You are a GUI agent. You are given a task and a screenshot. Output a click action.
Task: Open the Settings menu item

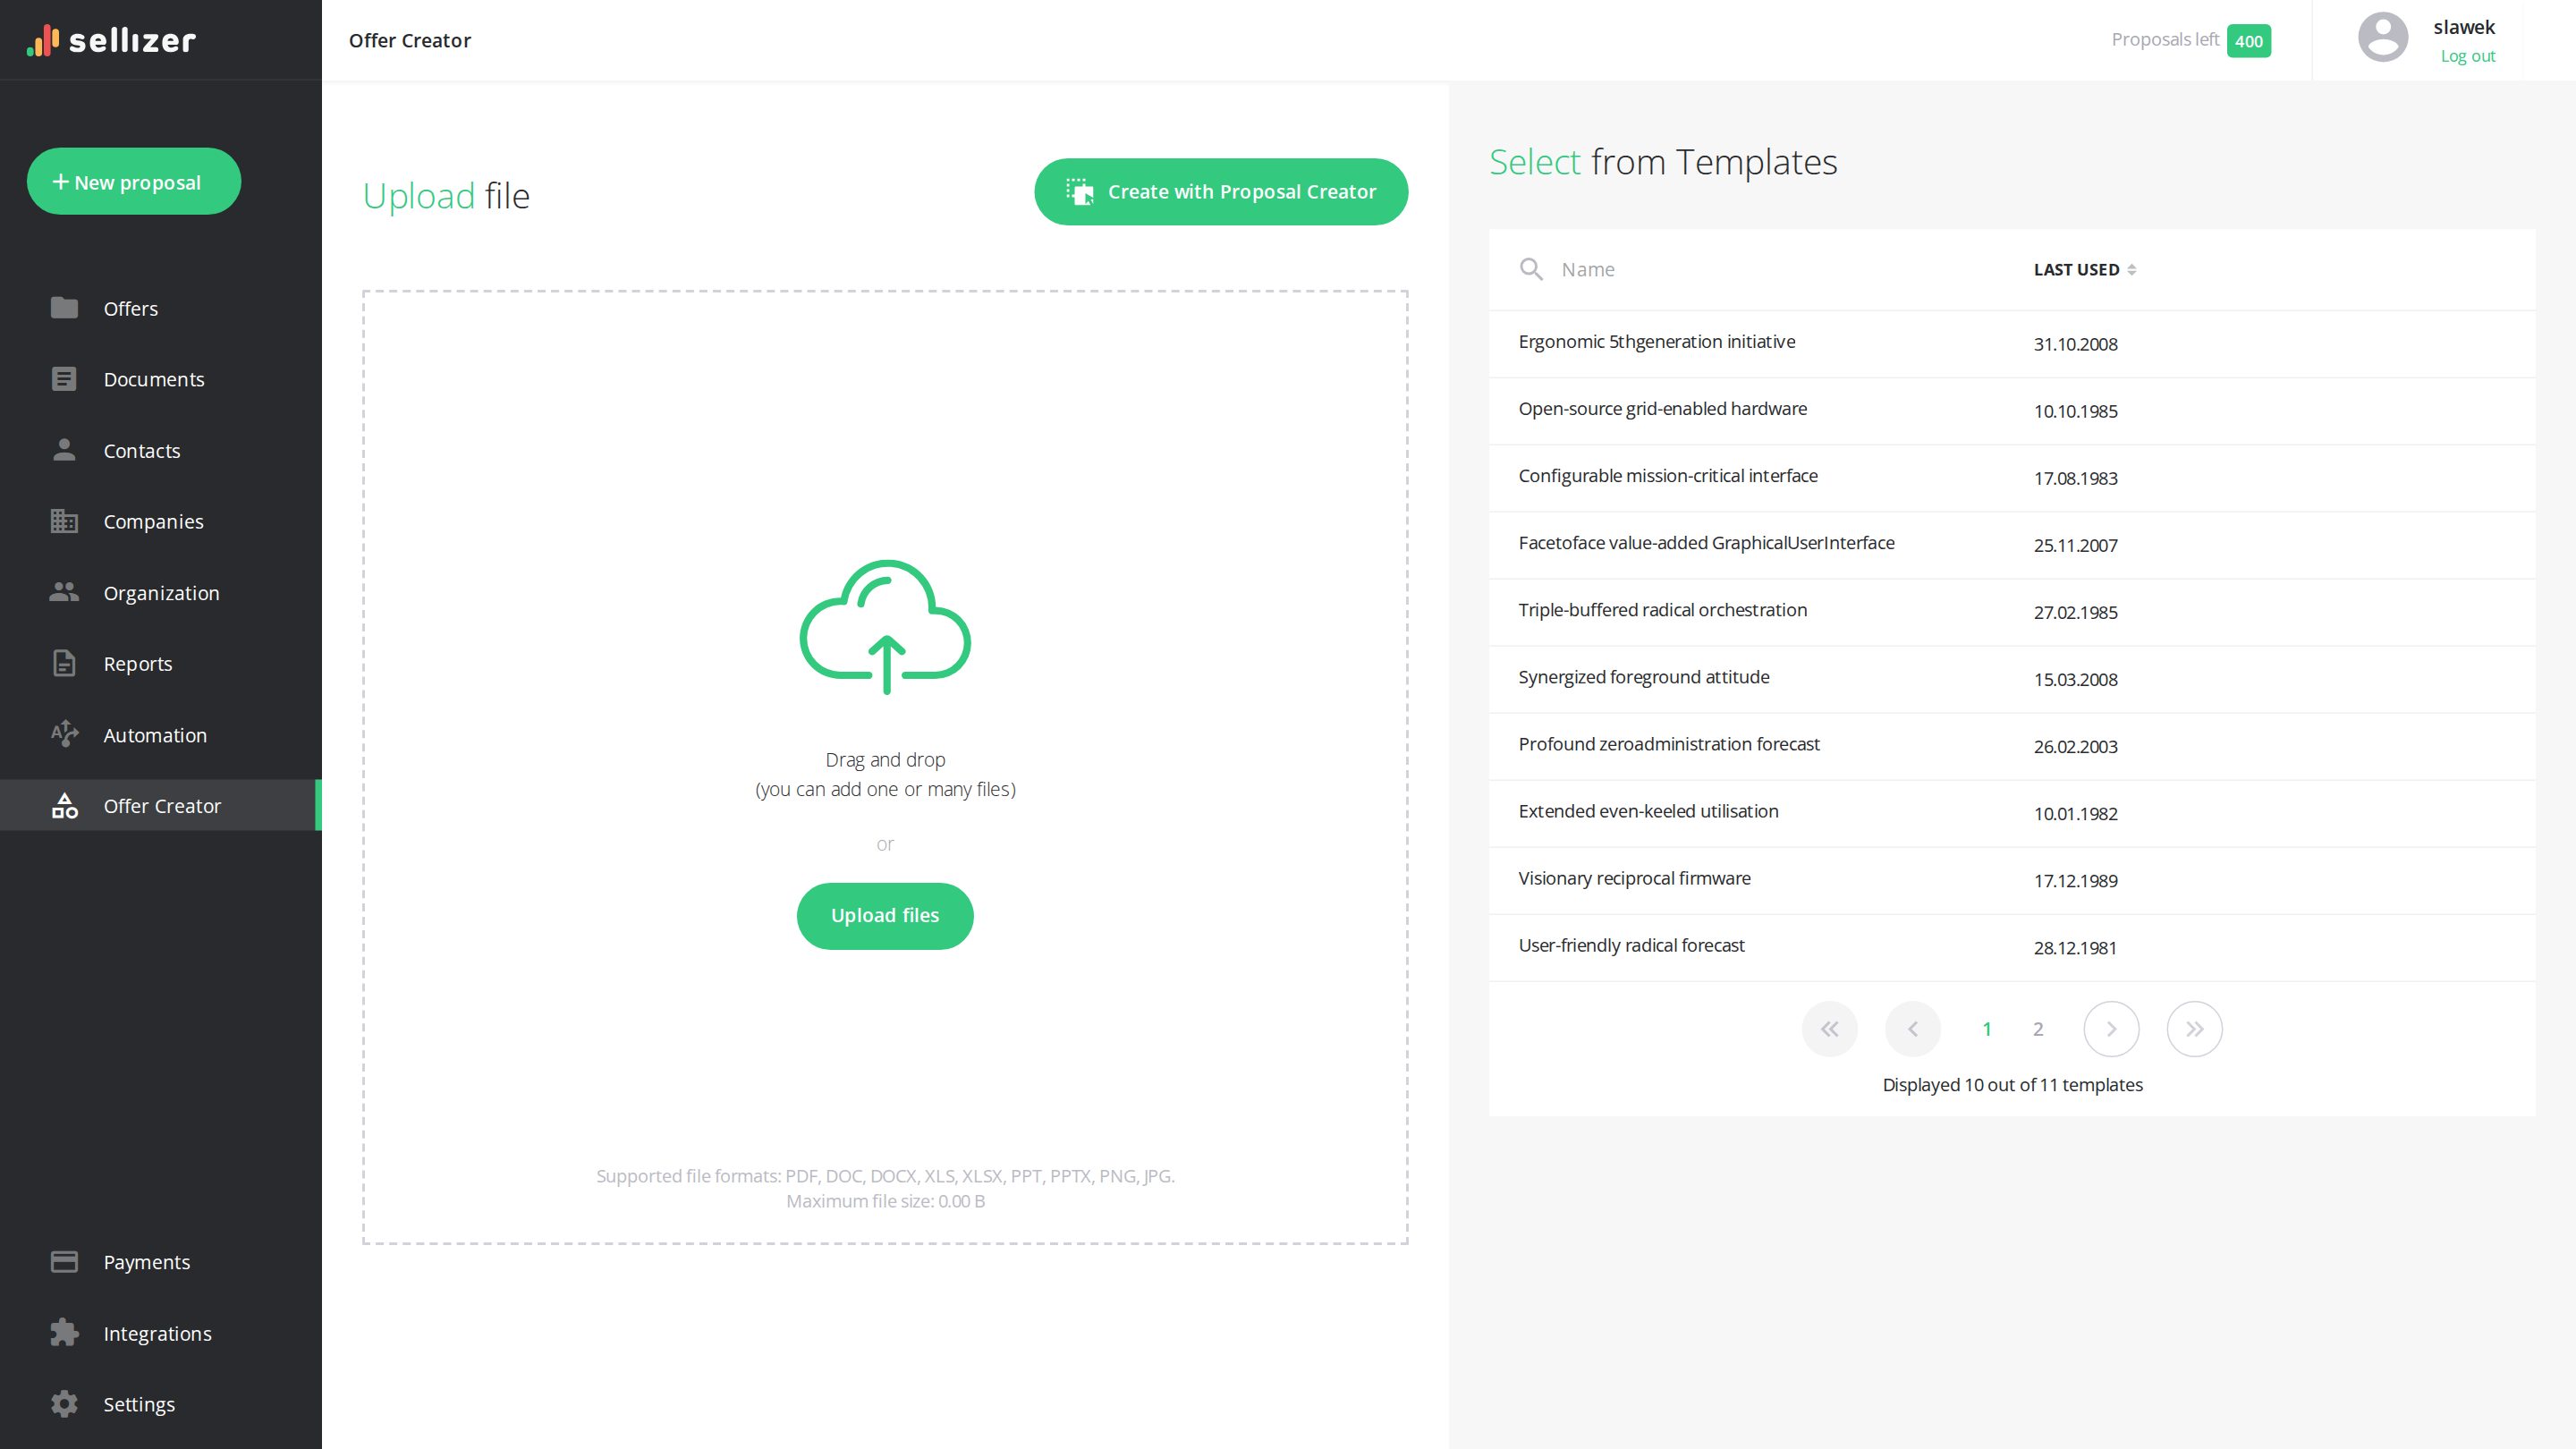(161, 1404)
